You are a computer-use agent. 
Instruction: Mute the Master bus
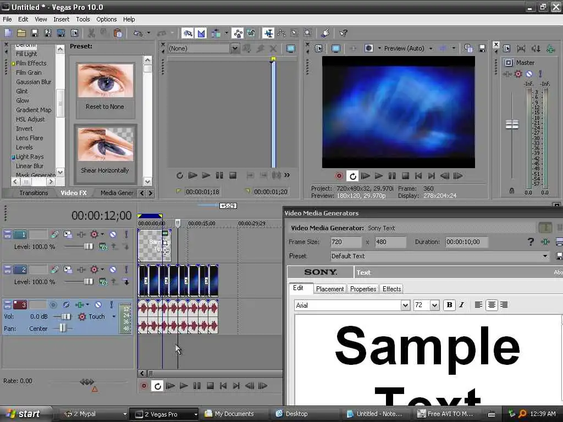[529, 74]
